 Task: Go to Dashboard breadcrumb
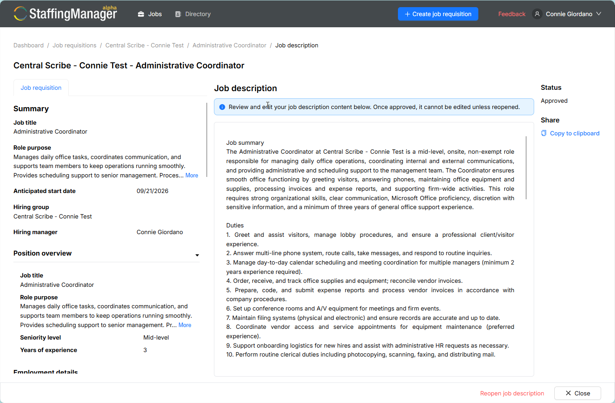click(29, 46)
